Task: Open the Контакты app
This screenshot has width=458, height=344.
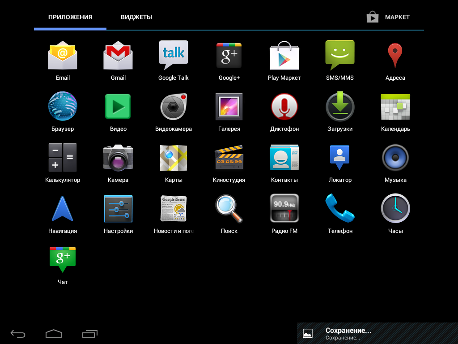Action: pos(284,163)
